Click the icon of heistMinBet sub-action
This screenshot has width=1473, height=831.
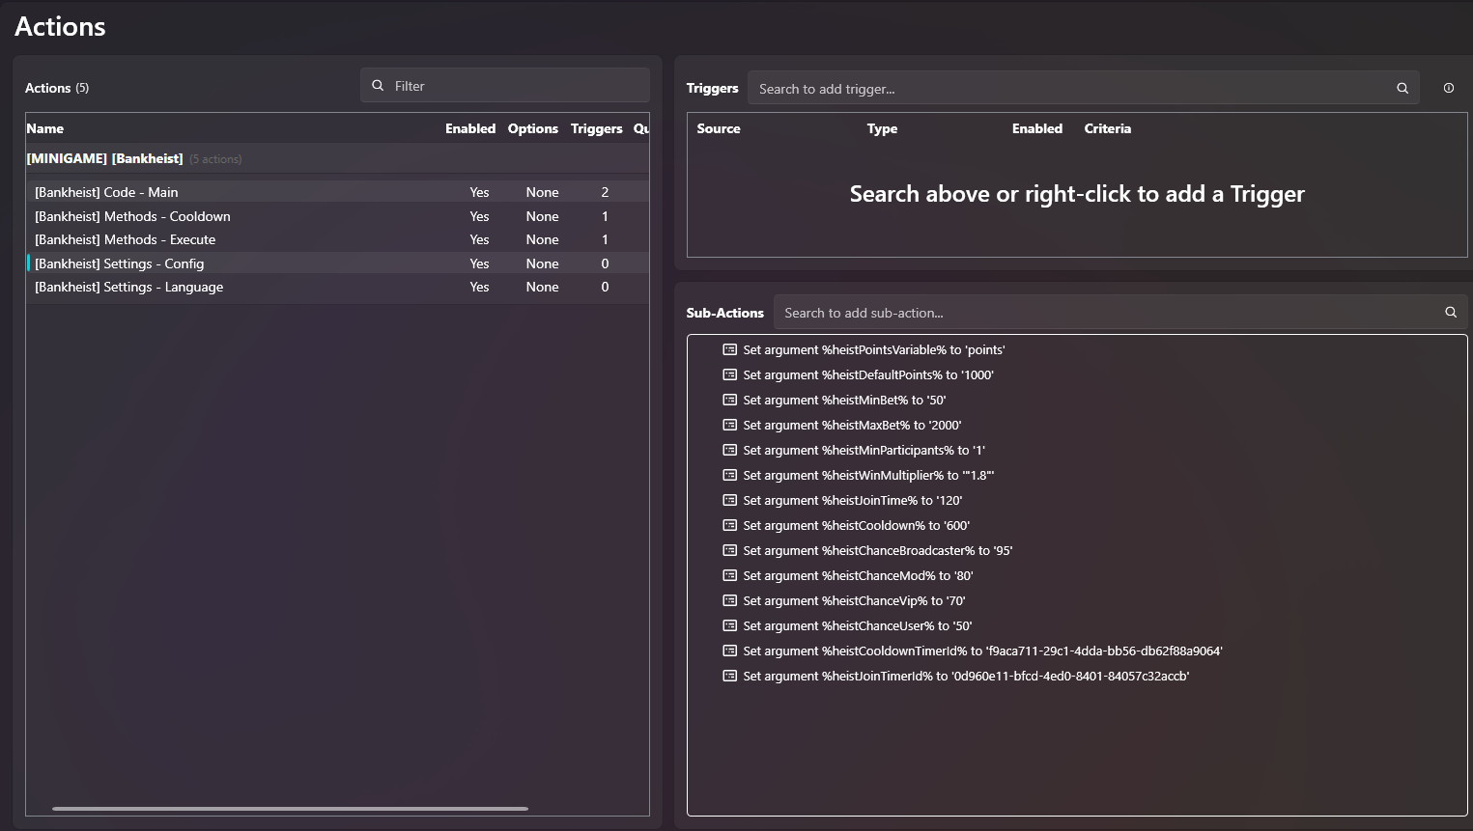(730, 400)
